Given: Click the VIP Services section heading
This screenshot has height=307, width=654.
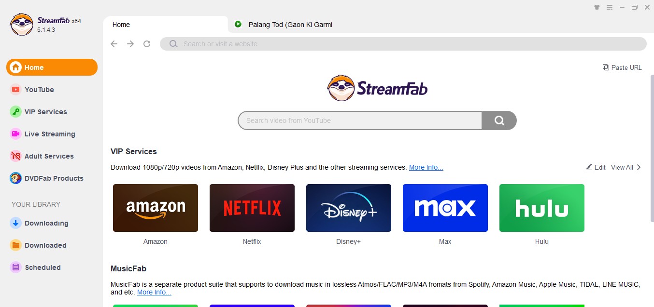Looking at the screenshot, I should coord(134,151).
